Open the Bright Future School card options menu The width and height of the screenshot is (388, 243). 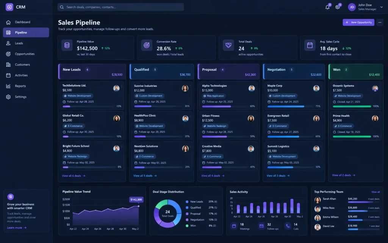(122, 147)
